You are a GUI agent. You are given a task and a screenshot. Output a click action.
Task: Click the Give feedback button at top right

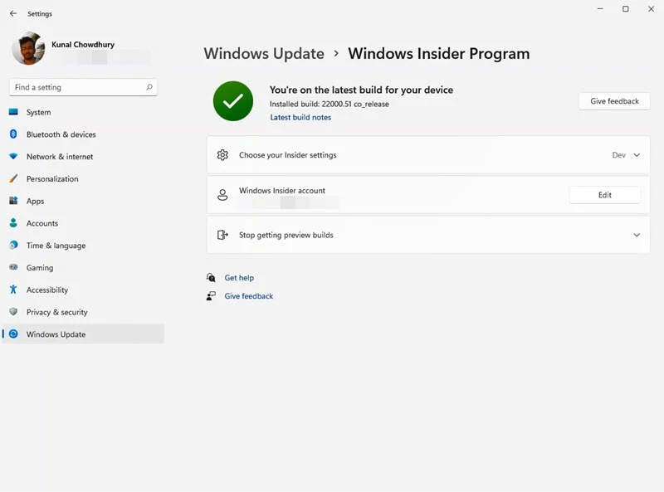point(614,101)
